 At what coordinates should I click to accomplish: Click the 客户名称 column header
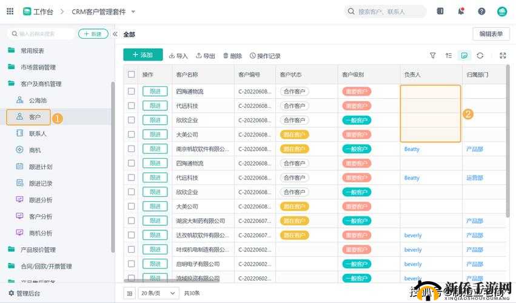coord(187,75)
